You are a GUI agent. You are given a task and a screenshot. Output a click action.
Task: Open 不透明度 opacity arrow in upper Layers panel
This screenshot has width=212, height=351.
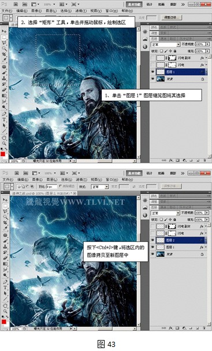(207, 45)
